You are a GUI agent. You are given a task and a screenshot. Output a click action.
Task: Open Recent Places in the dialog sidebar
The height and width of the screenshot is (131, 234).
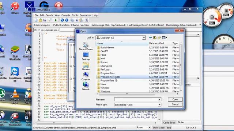(86, 46)
